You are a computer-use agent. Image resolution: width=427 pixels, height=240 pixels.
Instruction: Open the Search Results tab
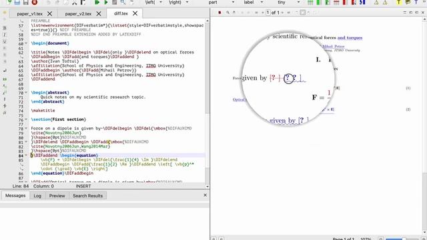pos(87,195)
